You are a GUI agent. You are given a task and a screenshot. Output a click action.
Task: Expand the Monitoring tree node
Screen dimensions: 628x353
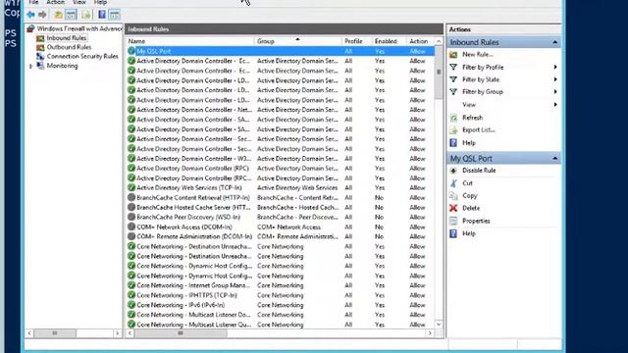30,66
